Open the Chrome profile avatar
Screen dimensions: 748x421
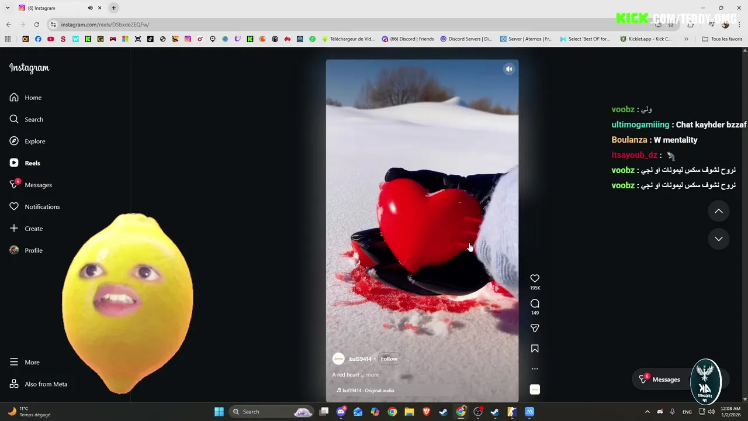(725, 25)
